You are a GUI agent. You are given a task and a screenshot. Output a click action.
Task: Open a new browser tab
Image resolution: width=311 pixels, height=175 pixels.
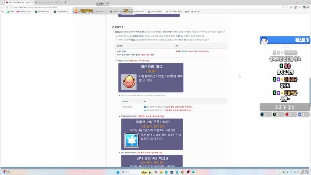coord(66,3)
